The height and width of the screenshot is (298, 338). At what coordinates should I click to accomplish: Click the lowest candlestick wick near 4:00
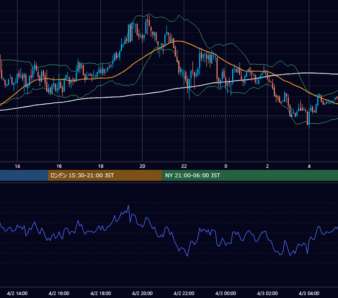[x=309, y=126]
